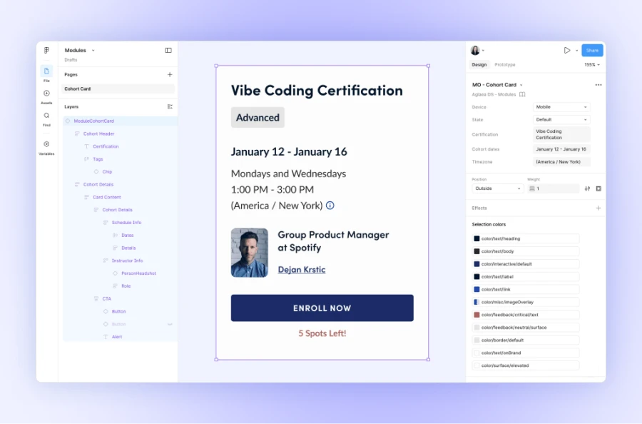Image resolution: width=642 pixels, height=424 pixels.
Task: Click the color/misc/imageOverlay swatch
Action: coord(477,302)
